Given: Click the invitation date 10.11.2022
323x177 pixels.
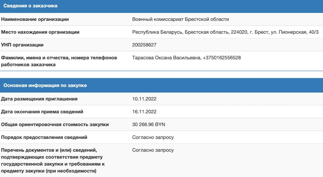Looking at the screenshot, I should [144, 99].
